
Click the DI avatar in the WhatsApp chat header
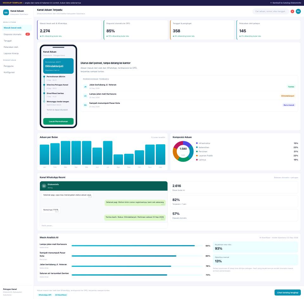click(44, 186)
